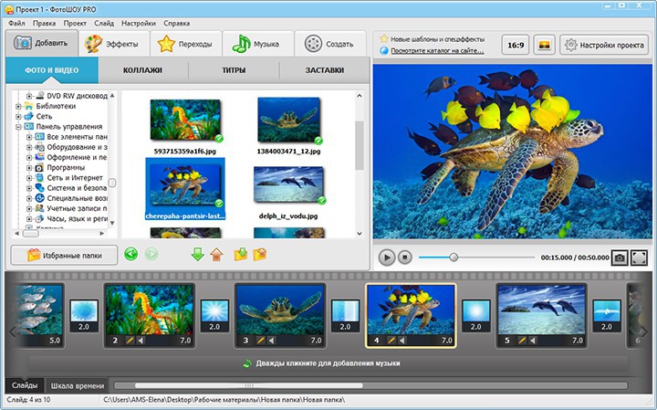Click the playback position slider handle
This screenshot has width=657, height=410.
pos(454,258)
